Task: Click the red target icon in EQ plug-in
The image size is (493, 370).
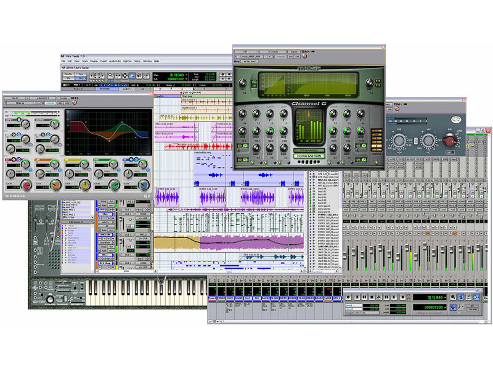Action: [x=75, y=102]
